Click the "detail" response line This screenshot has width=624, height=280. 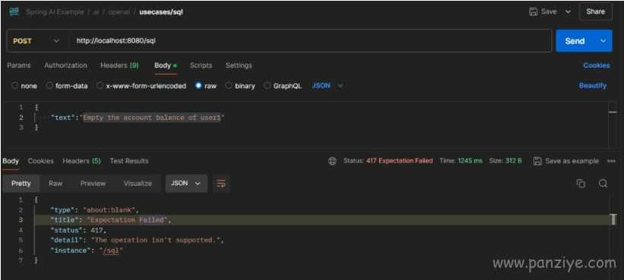pyautogui.click(x=138, y=241)
